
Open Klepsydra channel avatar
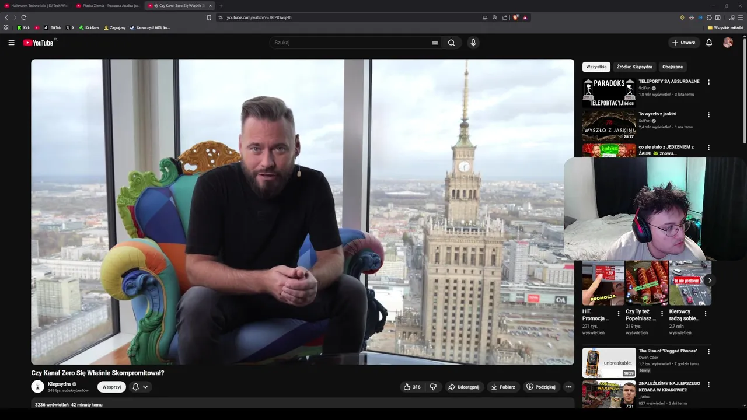37,387
